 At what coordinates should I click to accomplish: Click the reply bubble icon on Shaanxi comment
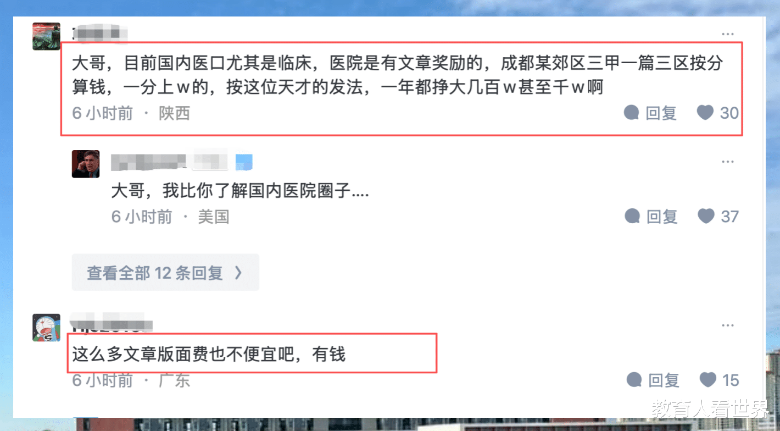pyautogui.click(x=632, y=113)
